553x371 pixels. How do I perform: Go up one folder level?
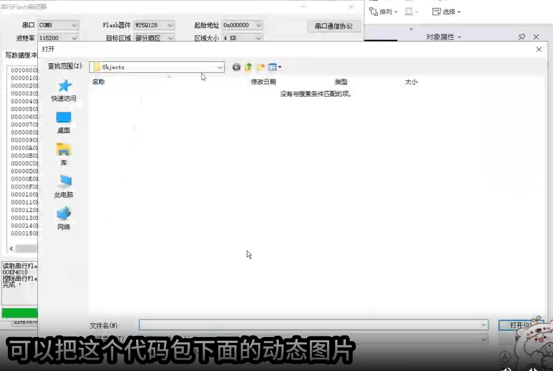248,67
